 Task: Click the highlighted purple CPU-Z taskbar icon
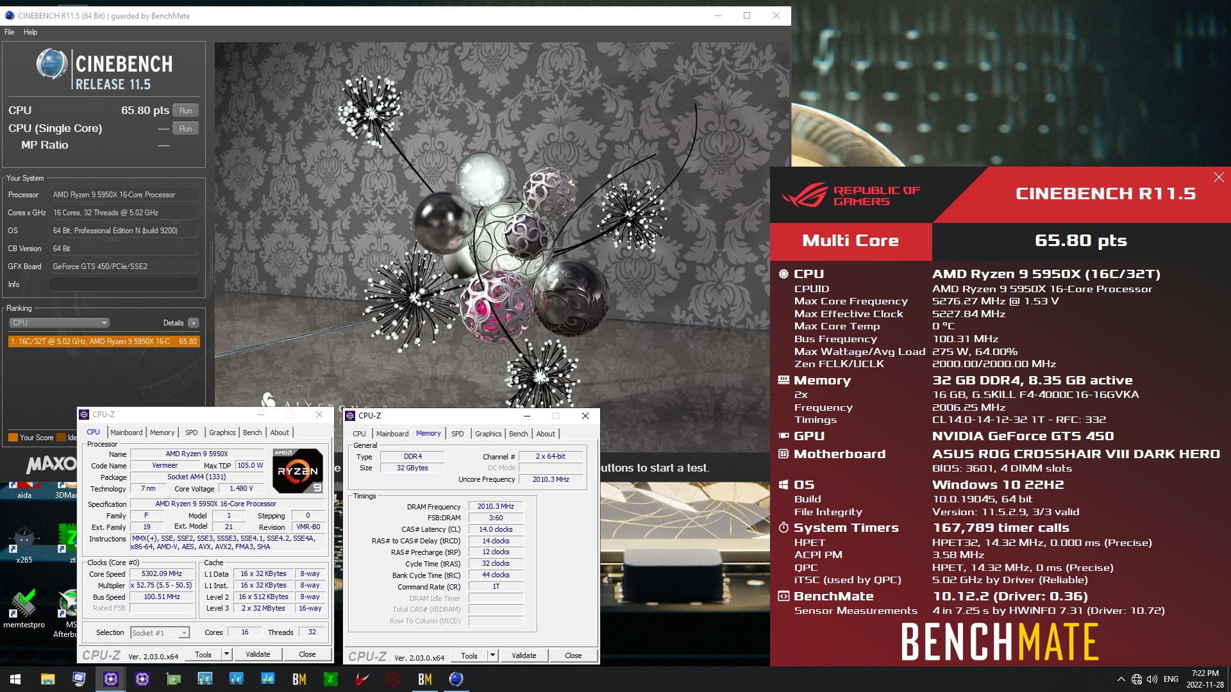click(x=110, y=679)
